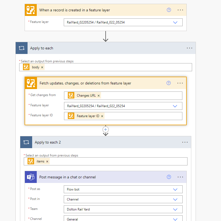Expand the Post as Flow bot dropdown
Image resolution: width=221 pixels, height=221 pixels.
(175, 190)
